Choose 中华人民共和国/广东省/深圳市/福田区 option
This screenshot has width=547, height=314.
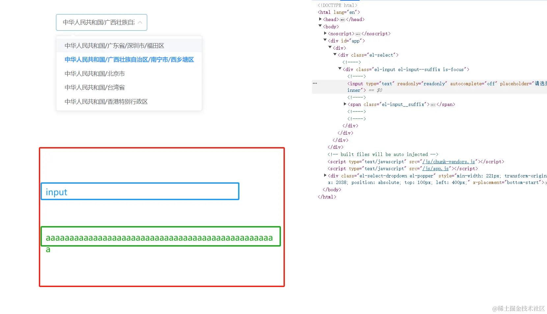(129, 46)
